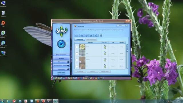Screen dimensions: 183x103
Task: Switch to the people icon tab
Action: coord(82,35)
